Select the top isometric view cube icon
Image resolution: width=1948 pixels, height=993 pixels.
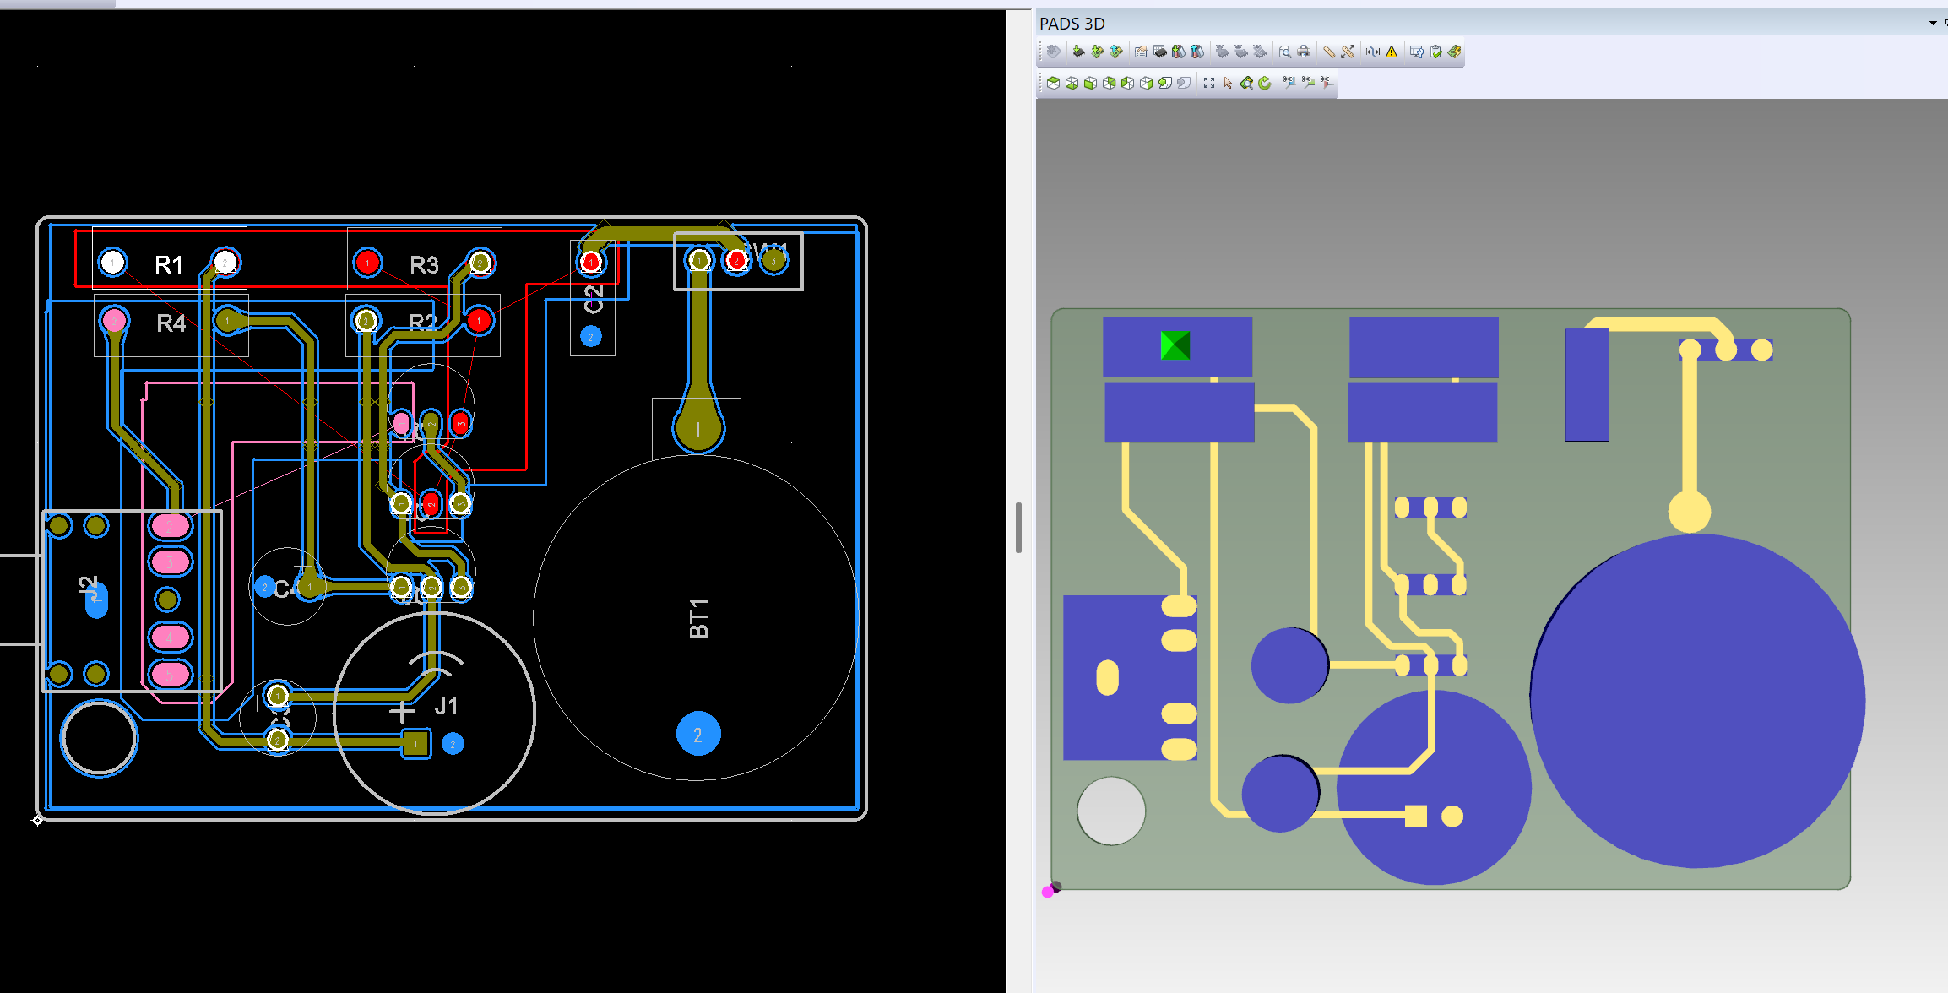pos(1053,83)
